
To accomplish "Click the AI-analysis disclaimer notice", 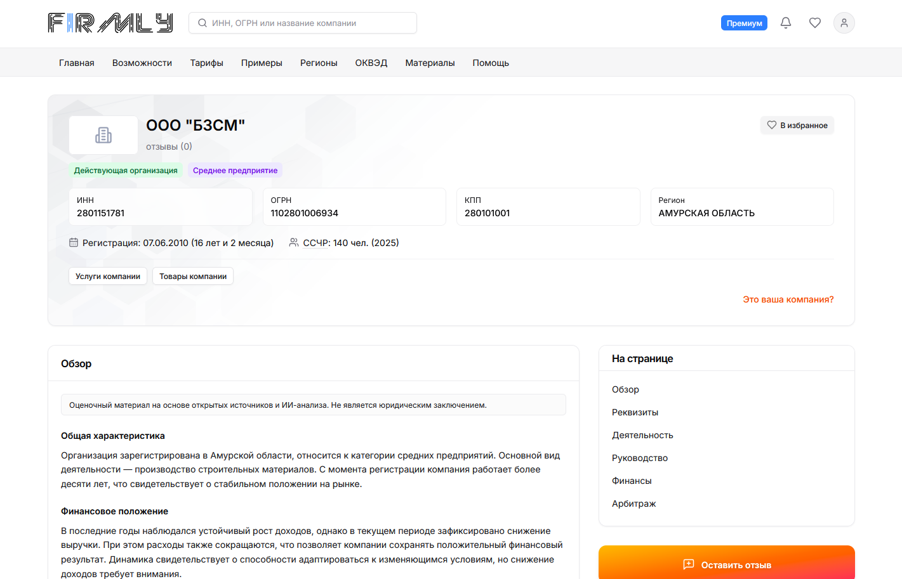I will coord(314,405).
